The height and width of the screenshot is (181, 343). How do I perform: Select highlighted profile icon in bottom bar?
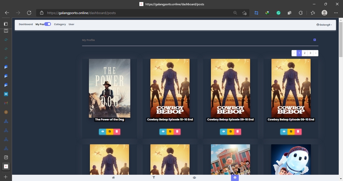235,178
